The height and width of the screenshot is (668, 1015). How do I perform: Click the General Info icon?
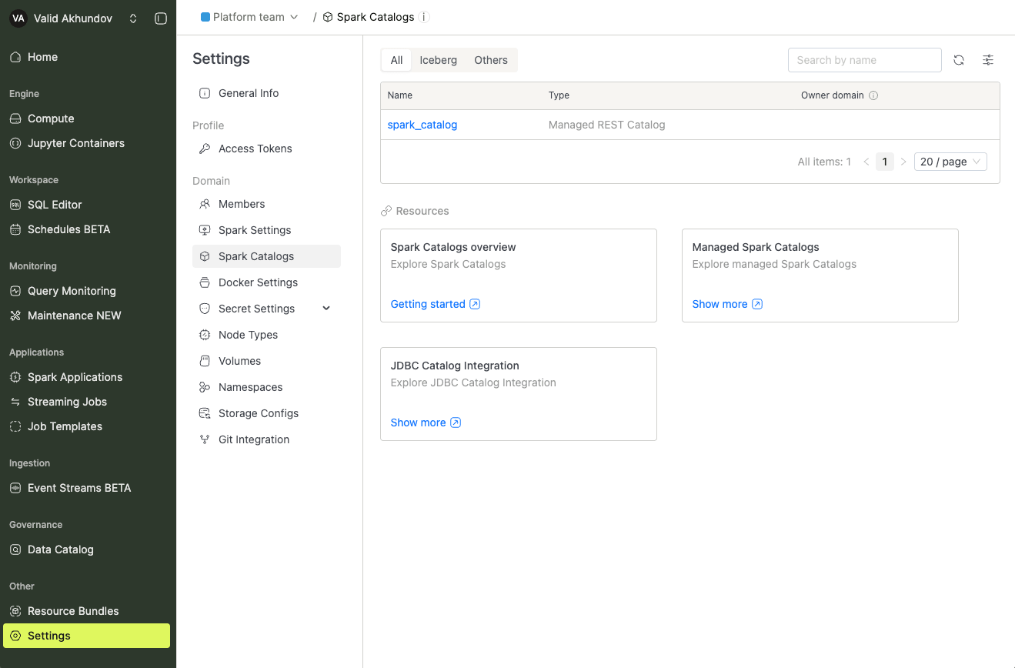(205, 93)
